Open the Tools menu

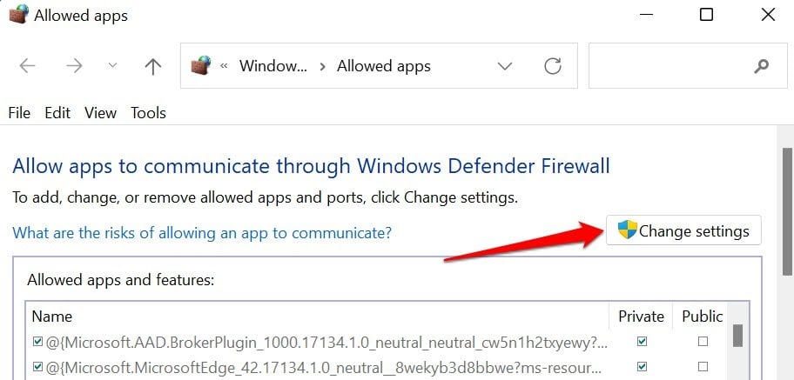click(148, 113)
